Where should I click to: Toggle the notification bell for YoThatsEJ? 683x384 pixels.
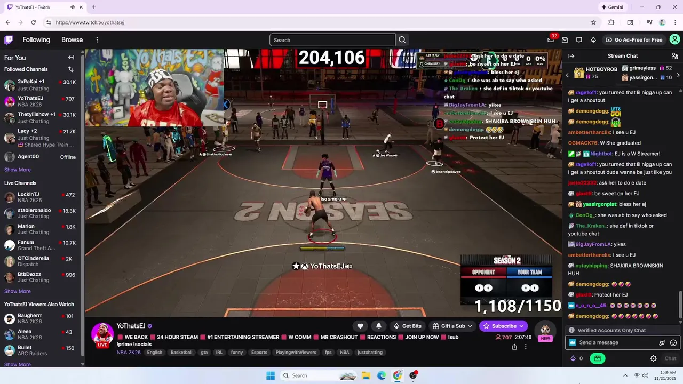[379, 326]
